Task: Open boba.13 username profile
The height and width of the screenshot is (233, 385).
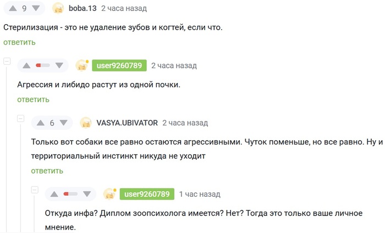Action: (82, 8)
